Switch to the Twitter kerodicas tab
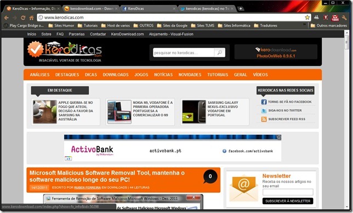 207,9
